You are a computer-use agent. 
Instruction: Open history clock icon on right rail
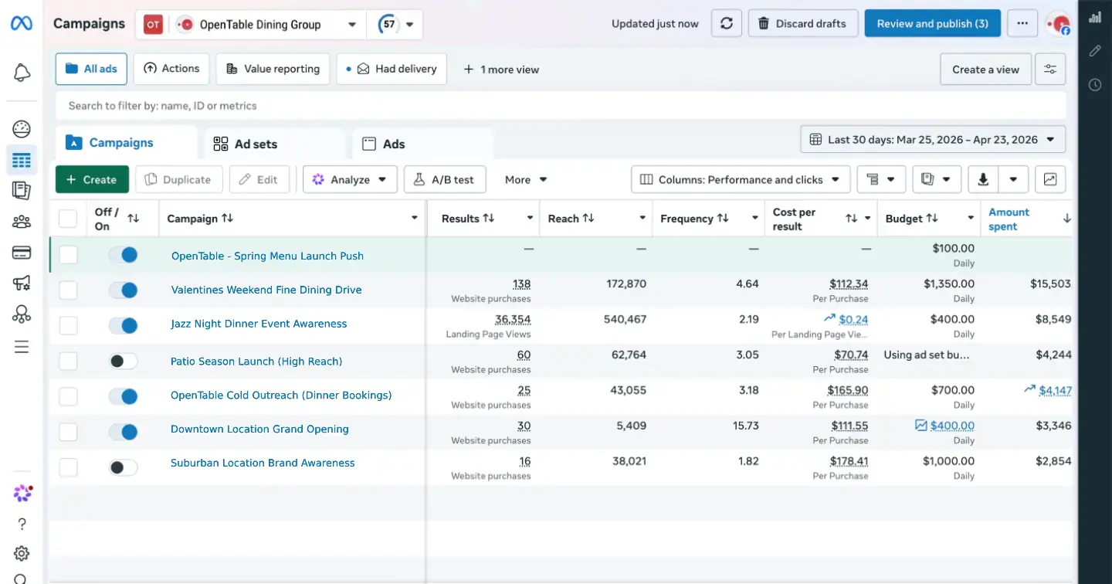pos(1095,85)
